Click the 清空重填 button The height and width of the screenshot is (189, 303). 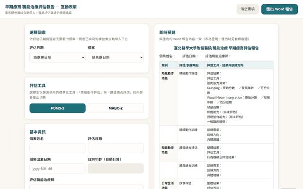[248, 9]
